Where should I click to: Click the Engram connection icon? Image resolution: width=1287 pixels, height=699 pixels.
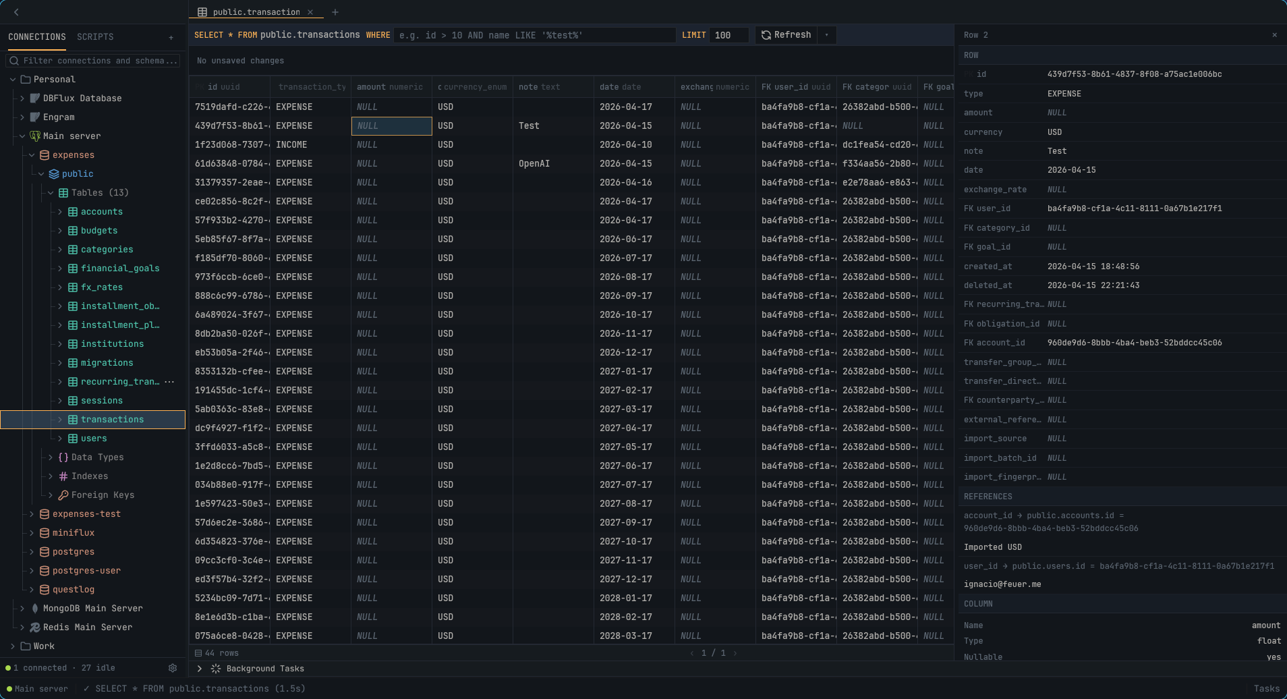tap(35, 117)
